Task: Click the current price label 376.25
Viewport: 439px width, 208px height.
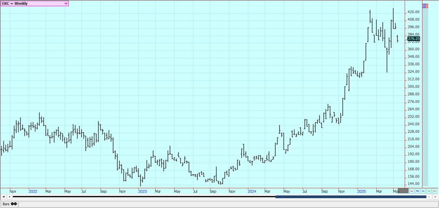Action: pos(413,38)
